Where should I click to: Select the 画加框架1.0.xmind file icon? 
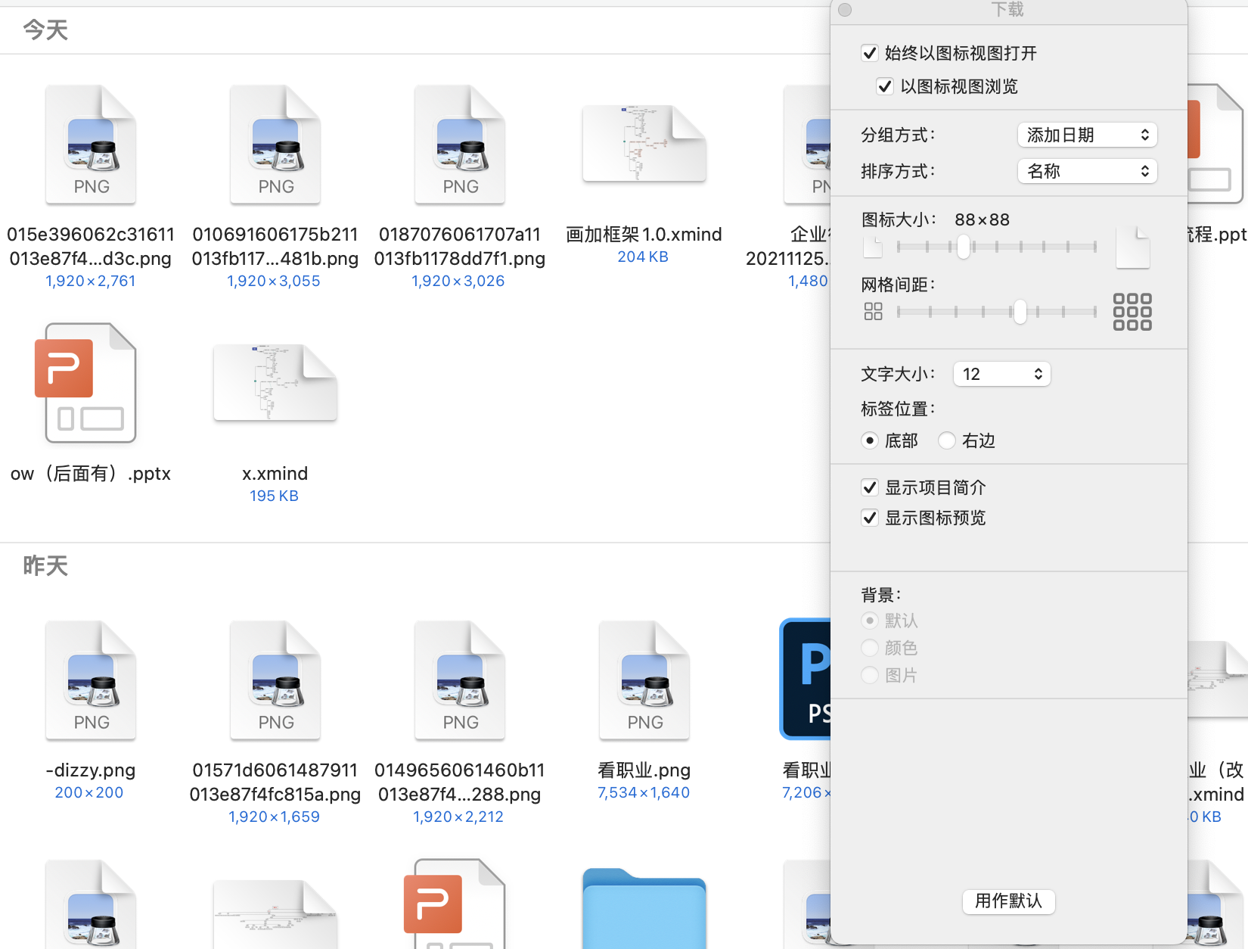pyautogui.click(x=644, y=144)
